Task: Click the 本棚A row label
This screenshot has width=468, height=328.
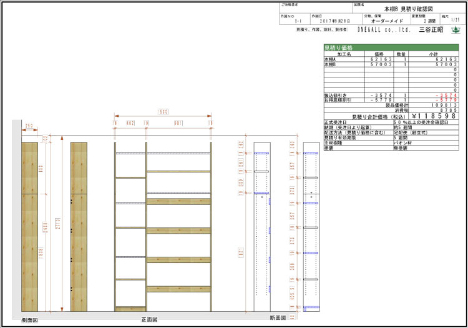Action: 330,59
